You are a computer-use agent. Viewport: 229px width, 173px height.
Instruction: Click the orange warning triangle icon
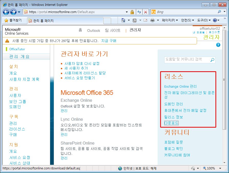click(7, 41)
